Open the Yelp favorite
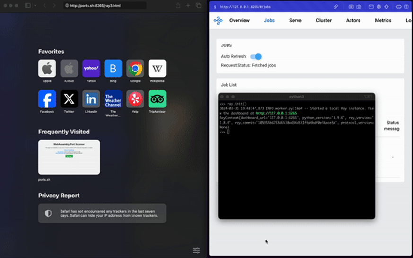Image resolution: width=413 pixels, height=258 pixels. tap(135, 99)
